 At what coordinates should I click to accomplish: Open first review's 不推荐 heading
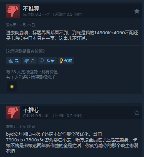tap(31, 8)
